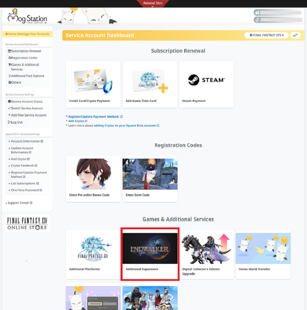The width and height of the screenshot is (307, 310).
Task: Select Add New Service Account
Action: [x=27, y=115]
